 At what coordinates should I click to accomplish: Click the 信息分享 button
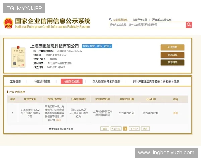coord(173,55)
